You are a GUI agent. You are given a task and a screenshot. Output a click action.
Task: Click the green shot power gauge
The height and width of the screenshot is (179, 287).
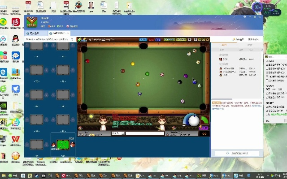tap(204, 120)
